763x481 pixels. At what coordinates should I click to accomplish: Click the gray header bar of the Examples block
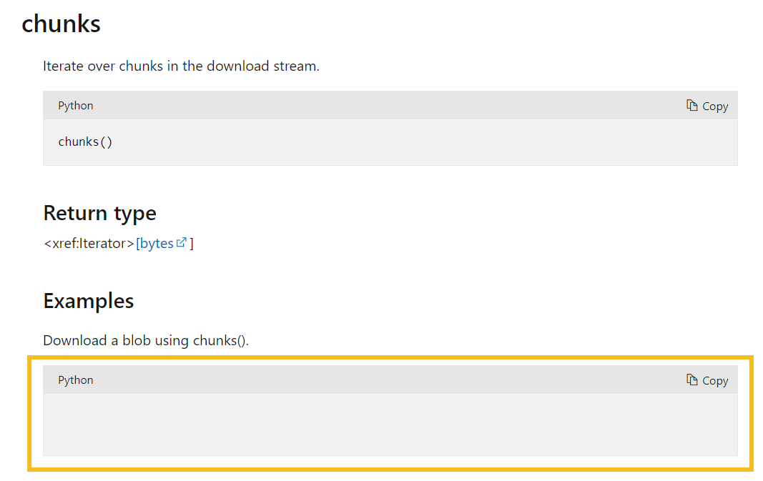pyautogui.click(x=390, y=380)
